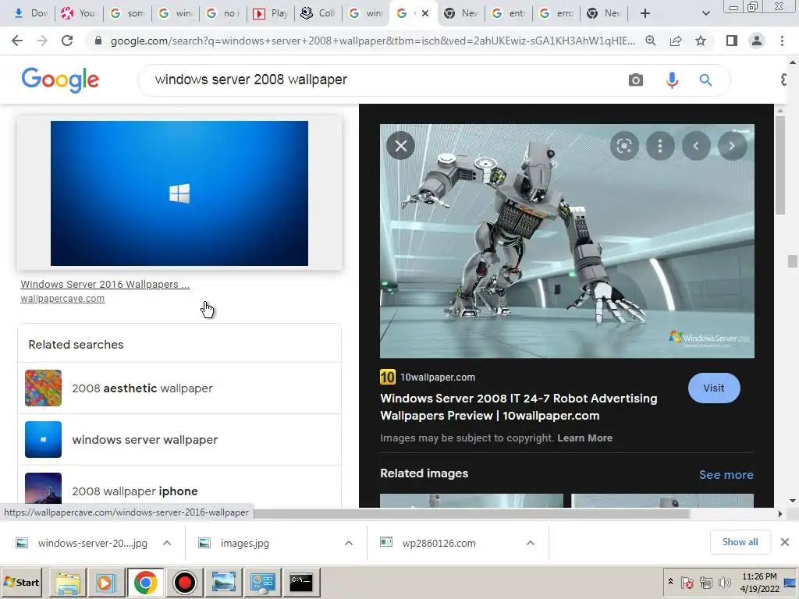Screen dimensions: 799x599
Task: Click the zoom magnifier icon in address bar
Action: coord(651,41)
